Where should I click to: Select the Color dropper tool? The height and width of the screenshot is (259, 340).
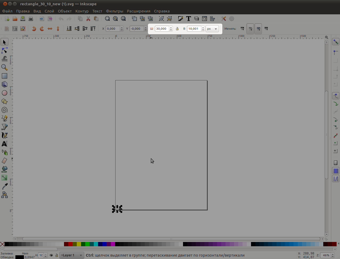click(x=5, y=186)
